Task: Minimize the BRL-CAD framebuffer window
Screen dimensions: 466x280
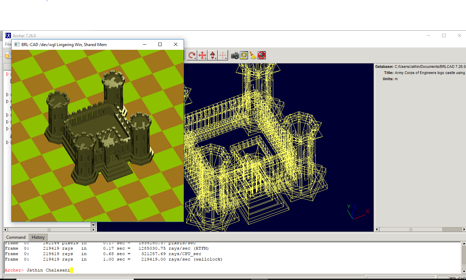Action: pos(145,44)
